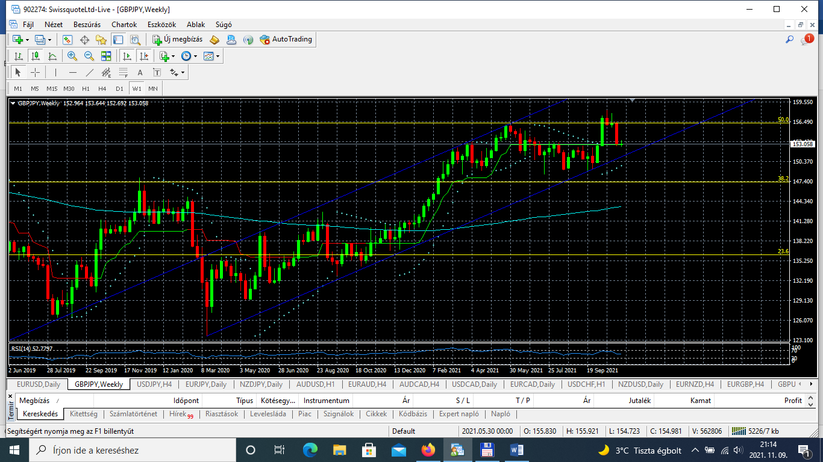Click the Új megbízás button

click(178, 40)
